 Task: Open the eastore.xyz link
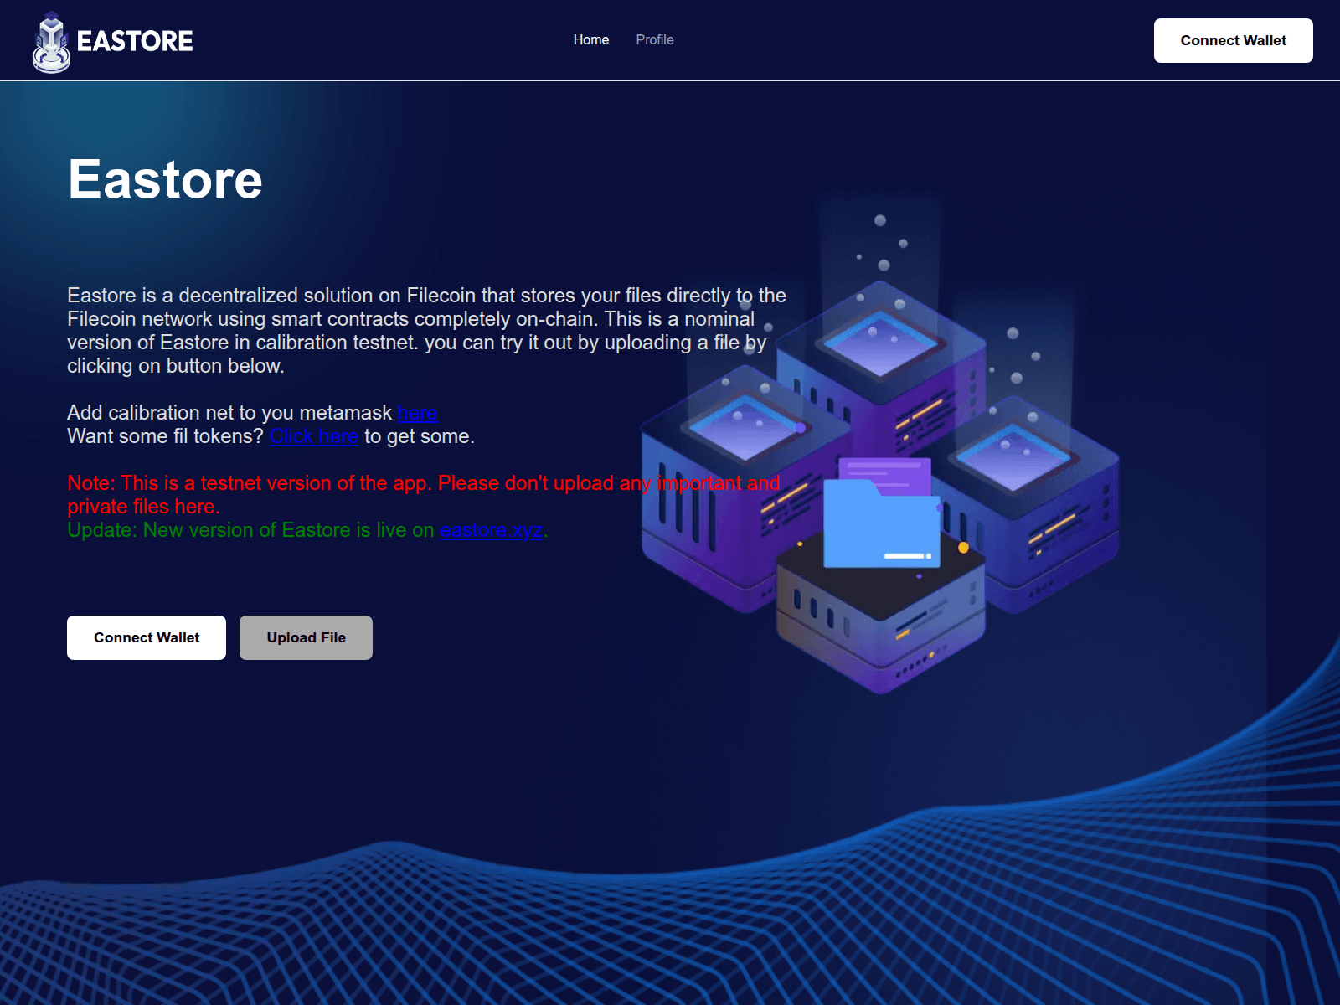coord(492,530)
